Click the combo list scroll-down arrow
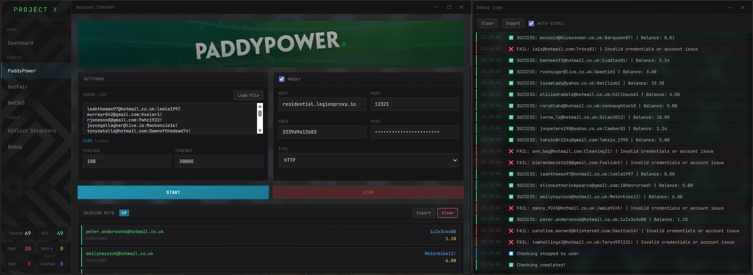753x275 pixels. coord(260,130)
